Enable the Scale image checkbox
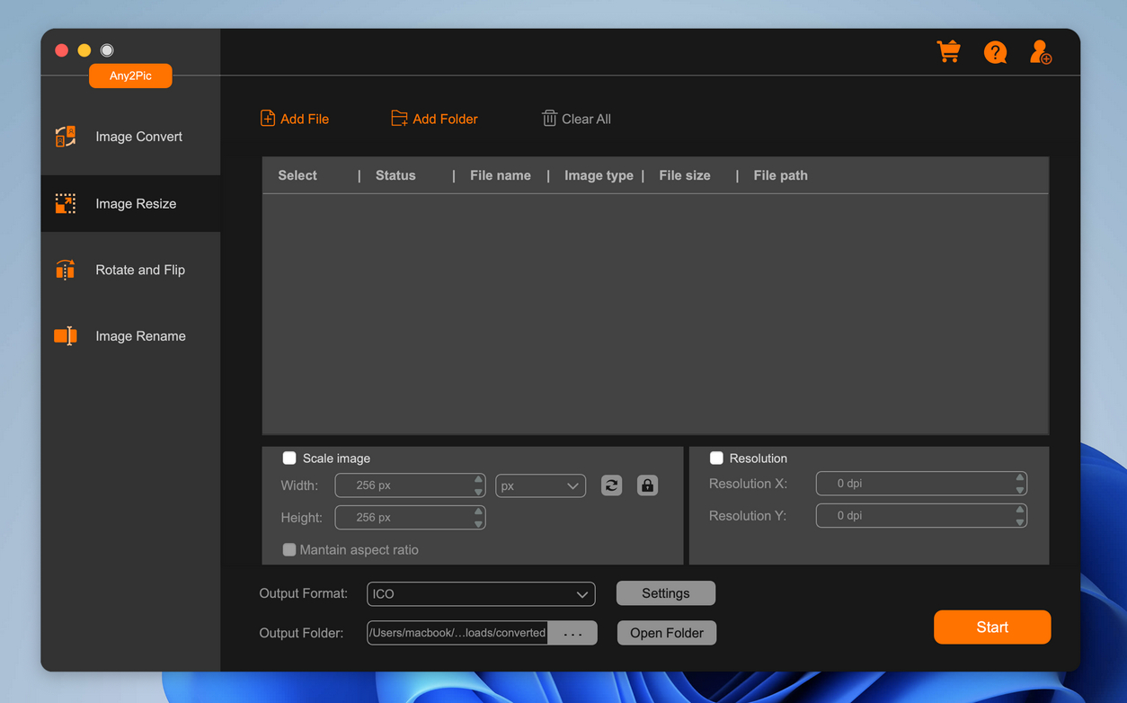 coord(289,458)
